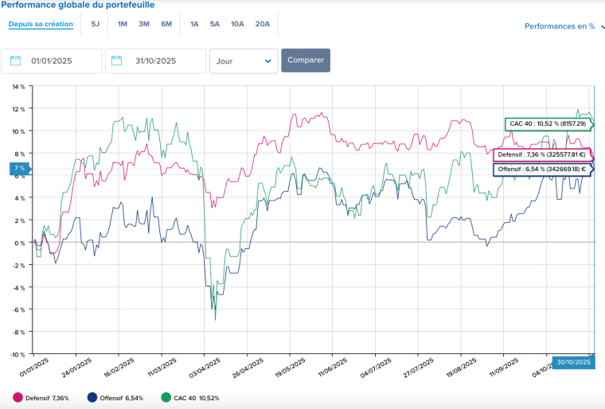Toggle CAC 40 series in legend
Image resolution: width=605 pixels, height=409 pixels.
click(x=189, y=398)
